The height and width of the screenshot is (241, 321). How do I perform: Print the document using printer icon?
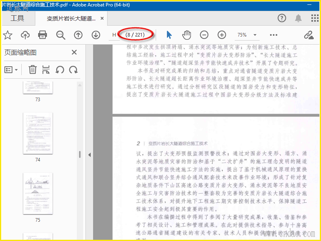(43, 35)
